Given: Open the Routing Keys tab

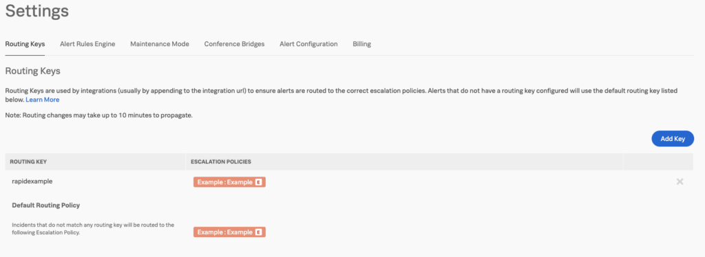Looking at the screenshot, I should (x=25, y=44).
